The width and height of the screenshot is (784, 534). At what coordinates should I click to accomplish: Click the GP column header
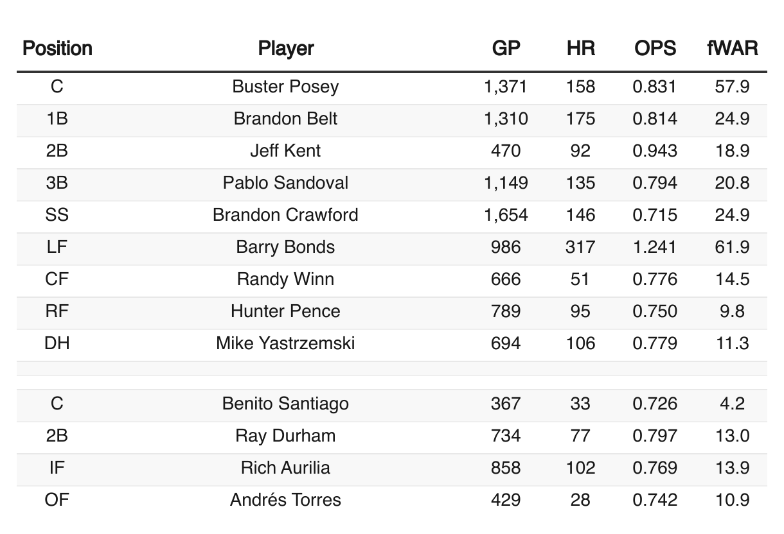[506, 49]
